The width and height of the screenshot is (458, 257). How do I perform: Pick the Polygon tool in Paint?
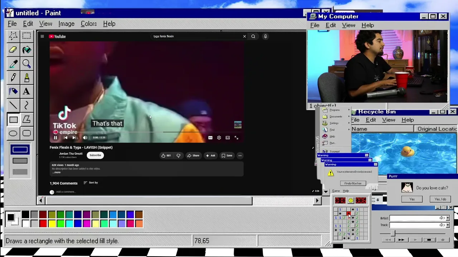(26, 120)
